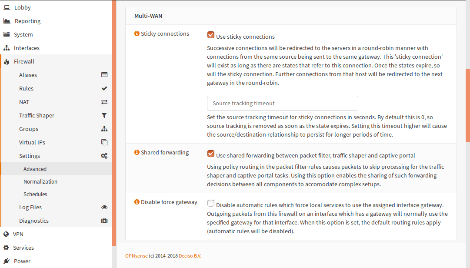The height and width of the screenshot is (268, 470).
Task: Click the Traffic Shaper funnel icon
Action: 104,115
